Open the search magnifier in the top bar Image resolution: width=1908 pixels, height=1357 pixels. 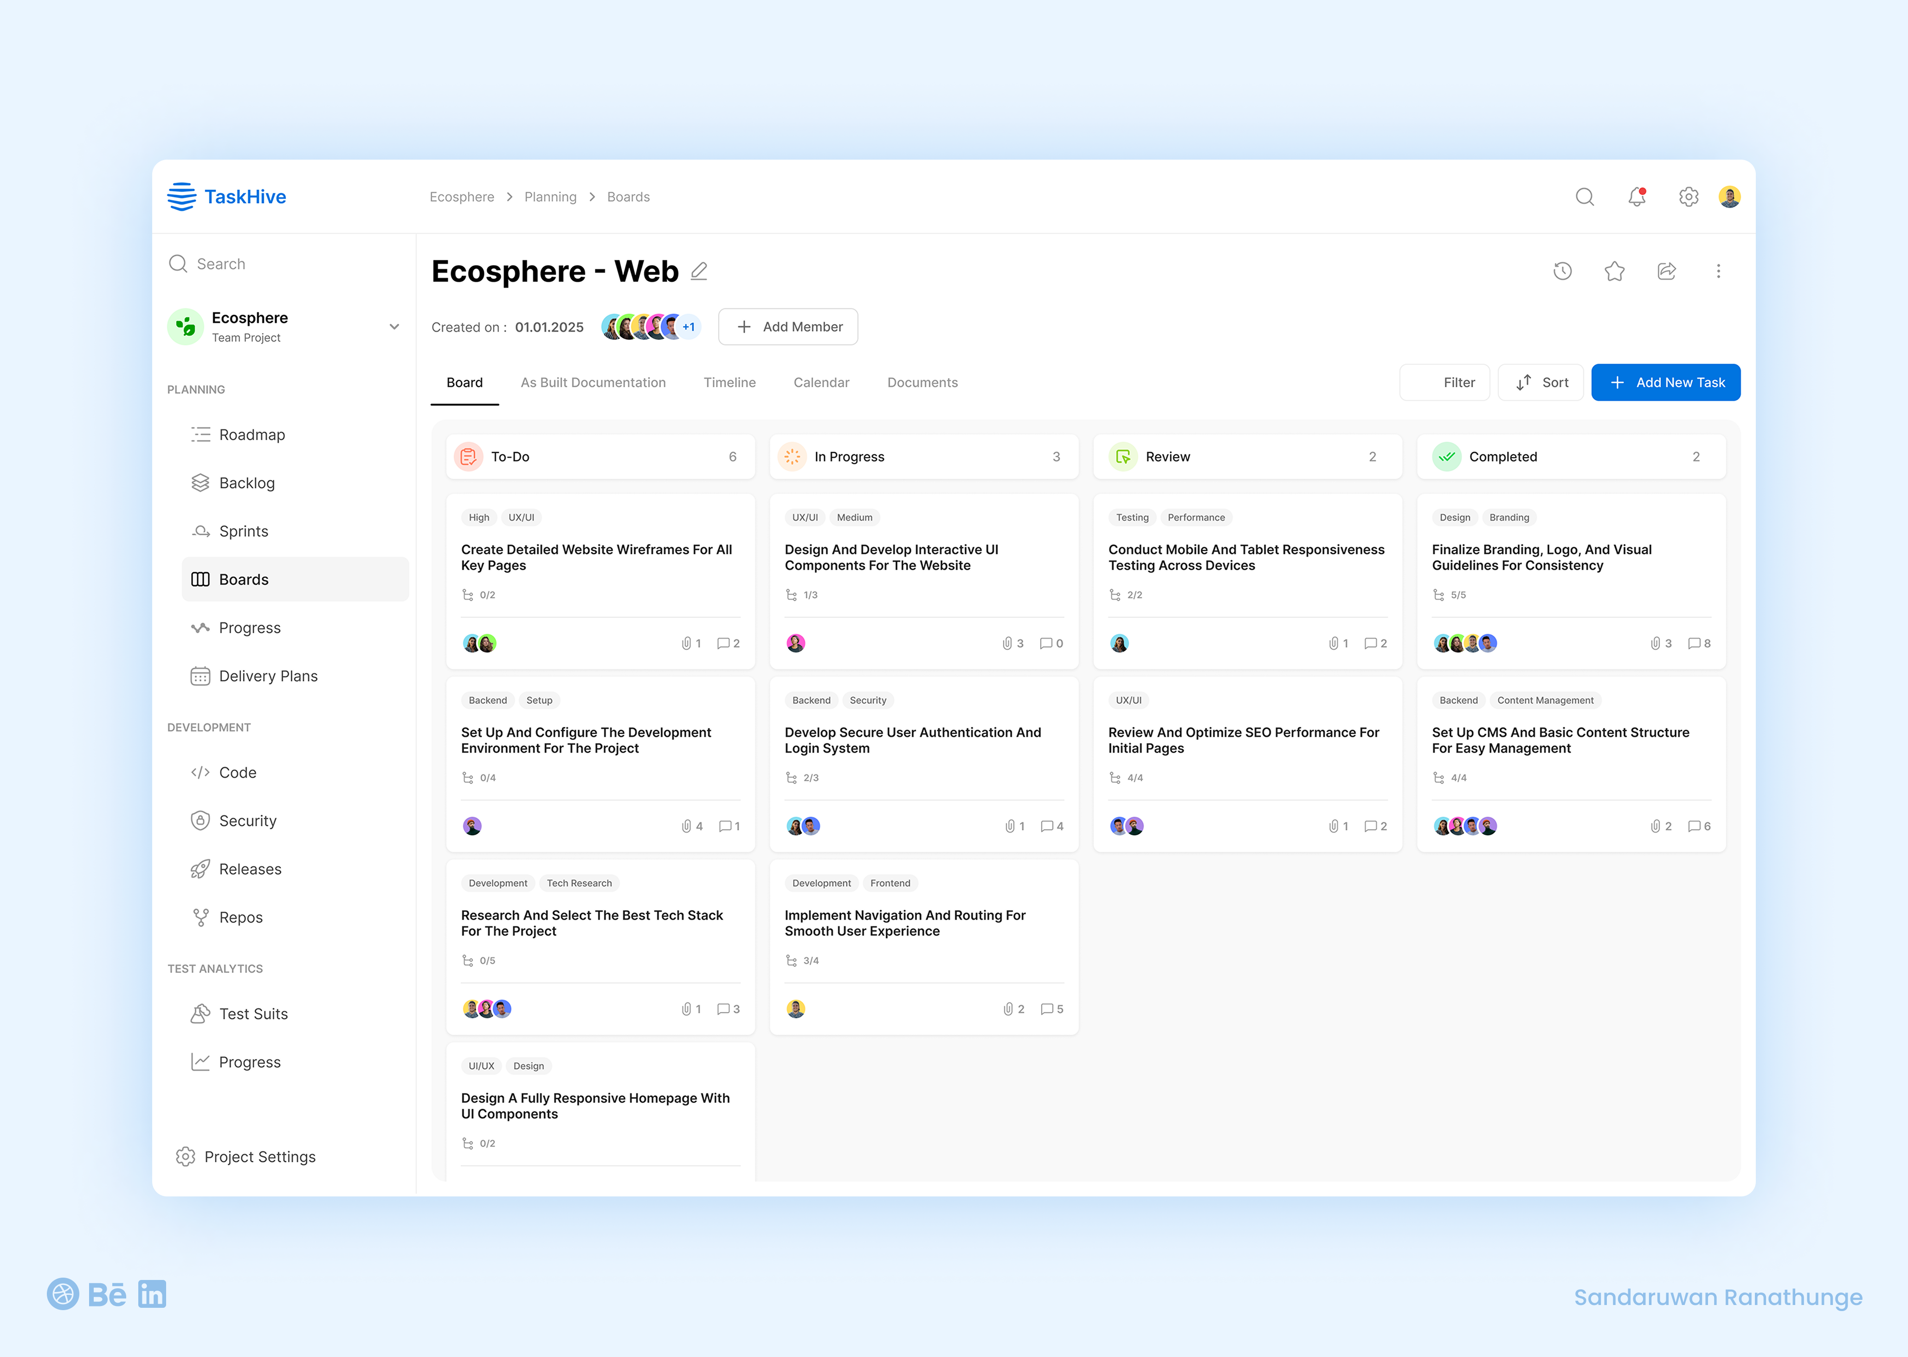click(1585, 197)
